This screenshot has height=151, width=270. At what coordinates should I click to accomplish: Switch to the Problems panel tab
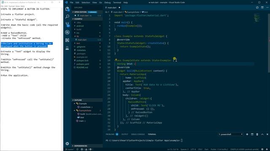(110, 134)
